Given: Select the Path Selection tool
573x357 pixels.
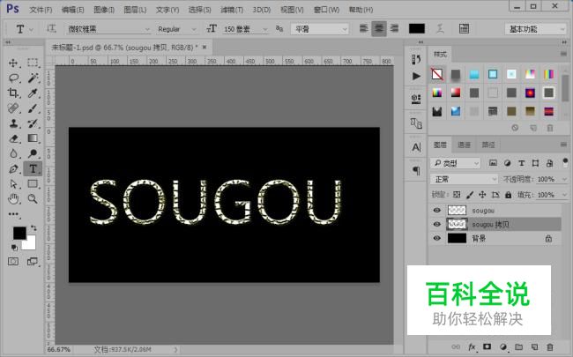Looking at the screenshot, I should [x=13, y=184].
